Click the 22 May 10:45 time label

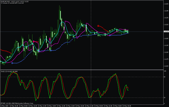32,106
